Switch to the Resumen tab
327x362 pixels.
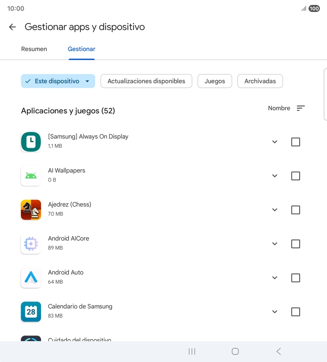(34, 49)
